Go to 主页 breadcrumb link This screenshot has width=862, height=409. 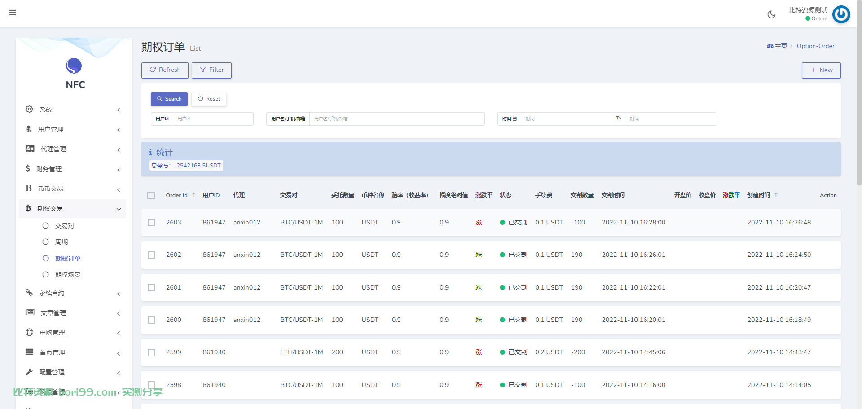pos(781,46)
